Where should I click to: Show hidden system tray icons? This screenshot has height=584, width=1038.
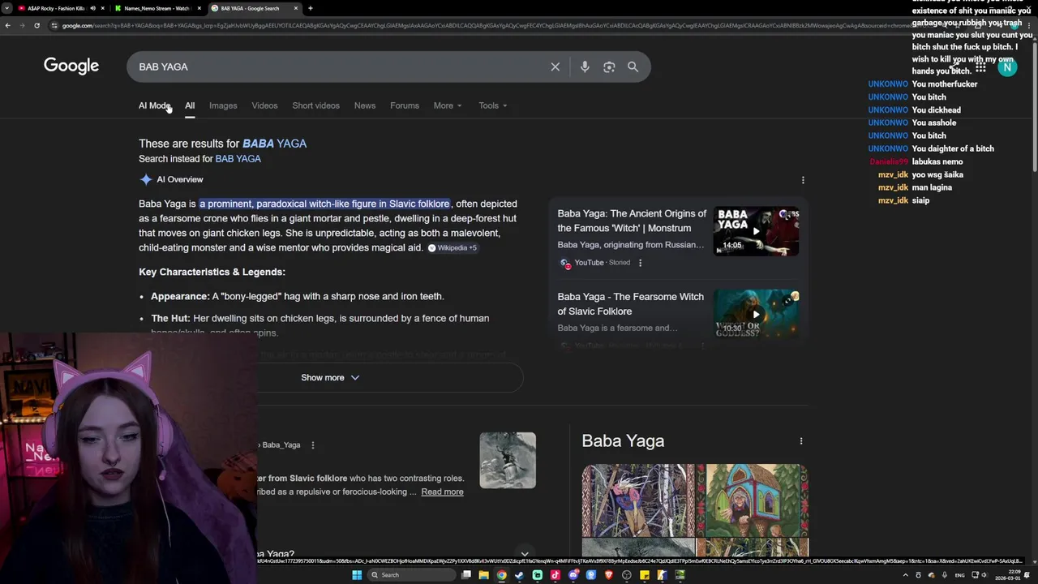[905, 575]
